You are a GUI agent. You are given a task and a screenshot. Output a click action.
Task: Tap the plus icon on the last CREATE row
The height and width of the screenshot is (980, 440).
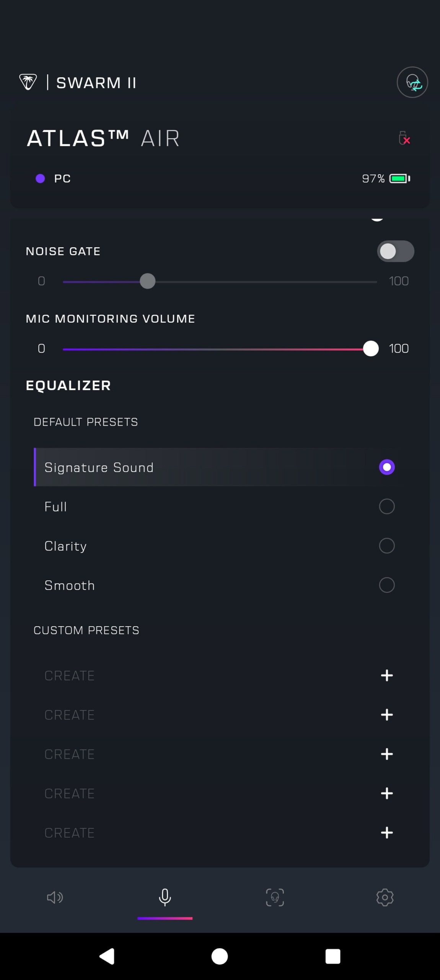tap(387, 833)
